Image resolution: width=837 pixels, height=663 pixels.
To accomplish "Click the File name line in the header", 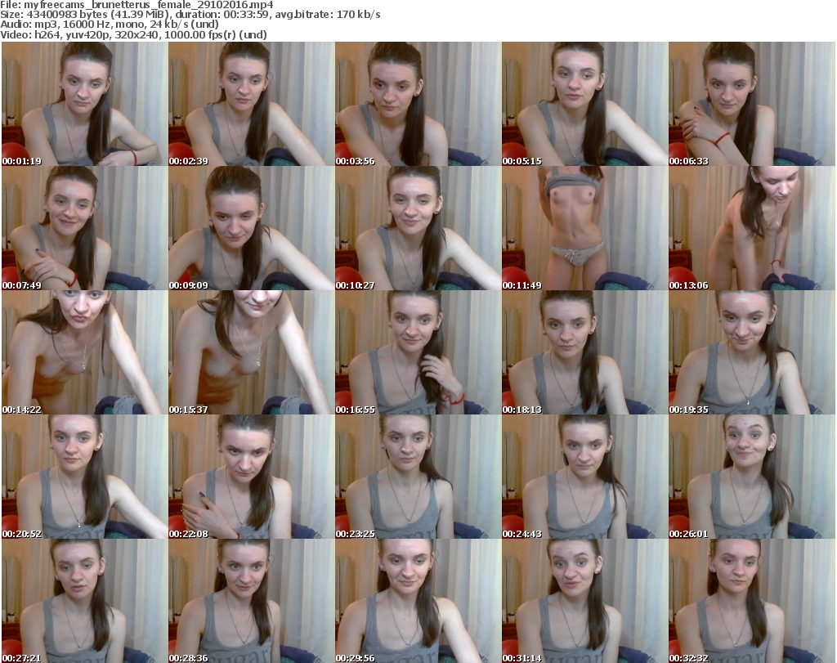I will coord(137,5).
